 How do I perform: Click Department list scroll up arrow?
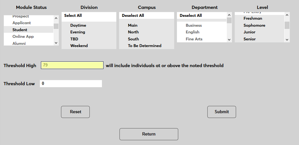(x=229, y=15)
